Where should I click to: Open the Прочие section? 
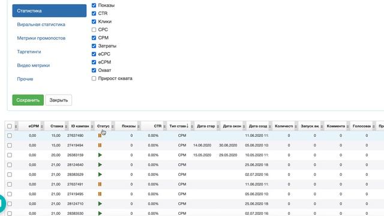click(25, 79)
